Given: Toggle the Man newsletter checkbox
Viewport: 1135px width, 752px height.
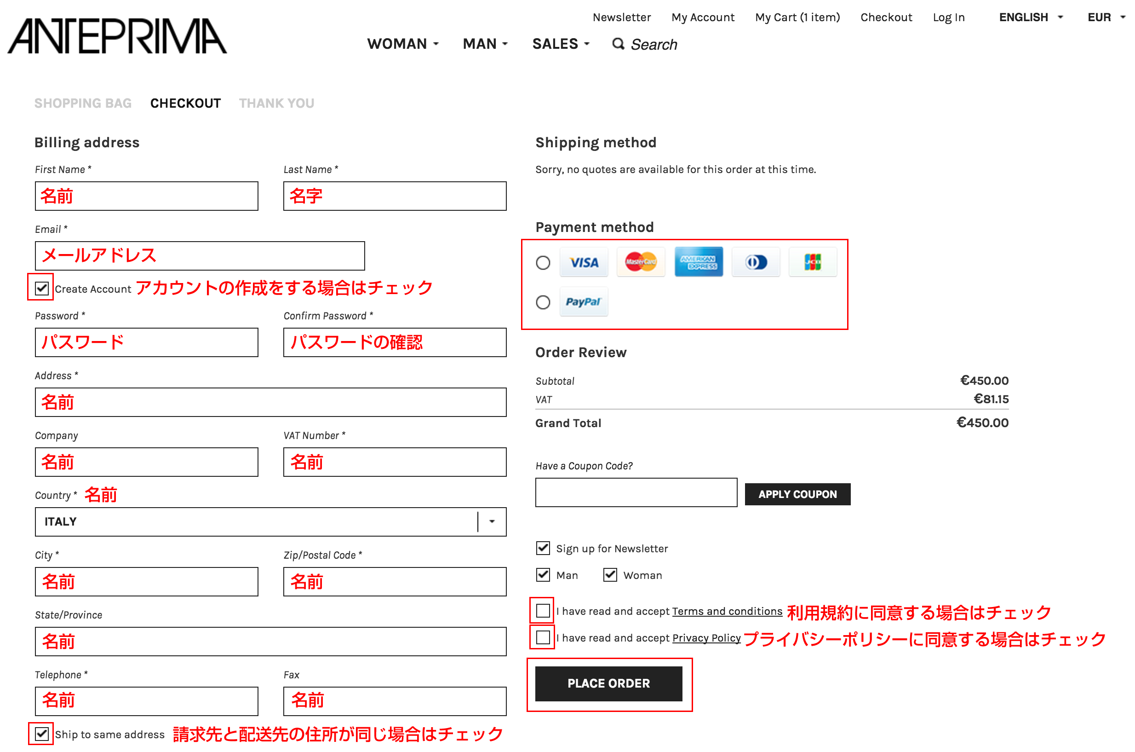Looking at the screenshot, I should [x=543, y=575].
